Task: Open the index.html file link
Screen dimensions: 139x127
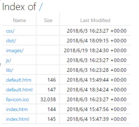Action: click(x=17, y=119)
